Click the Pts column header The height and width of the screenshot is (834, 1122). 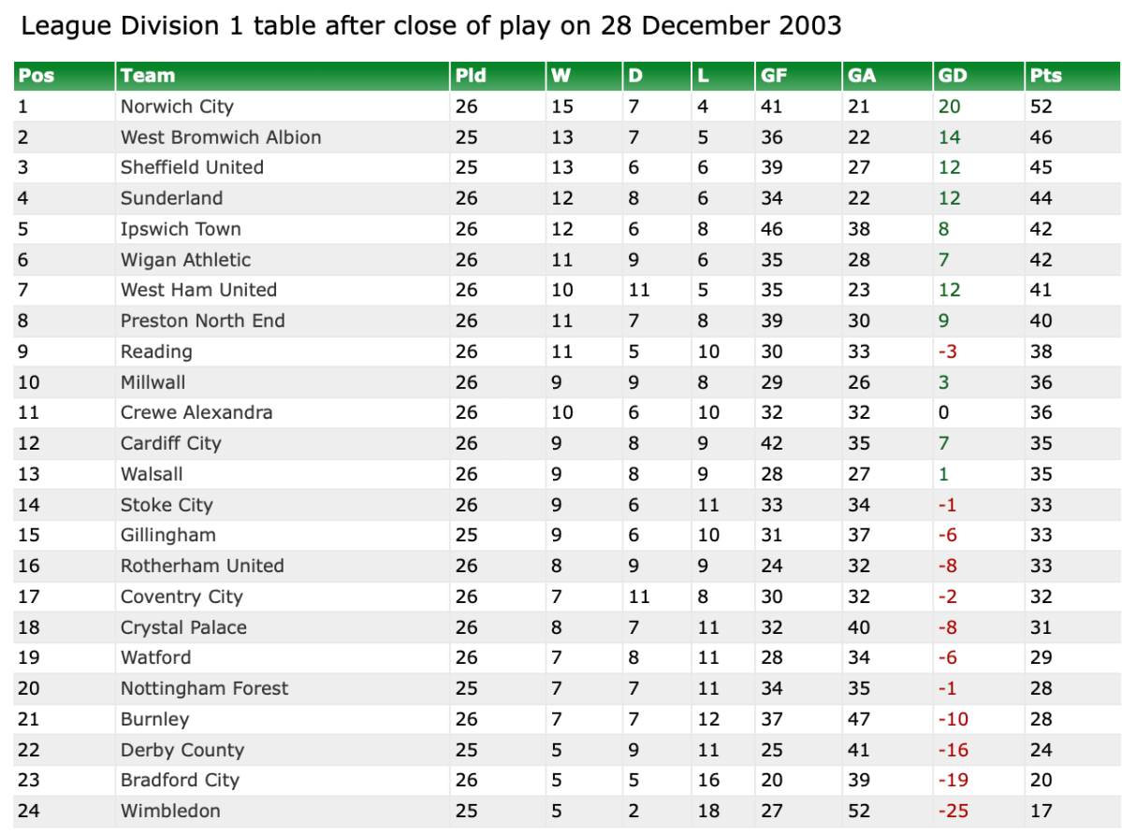point(1046,77)
